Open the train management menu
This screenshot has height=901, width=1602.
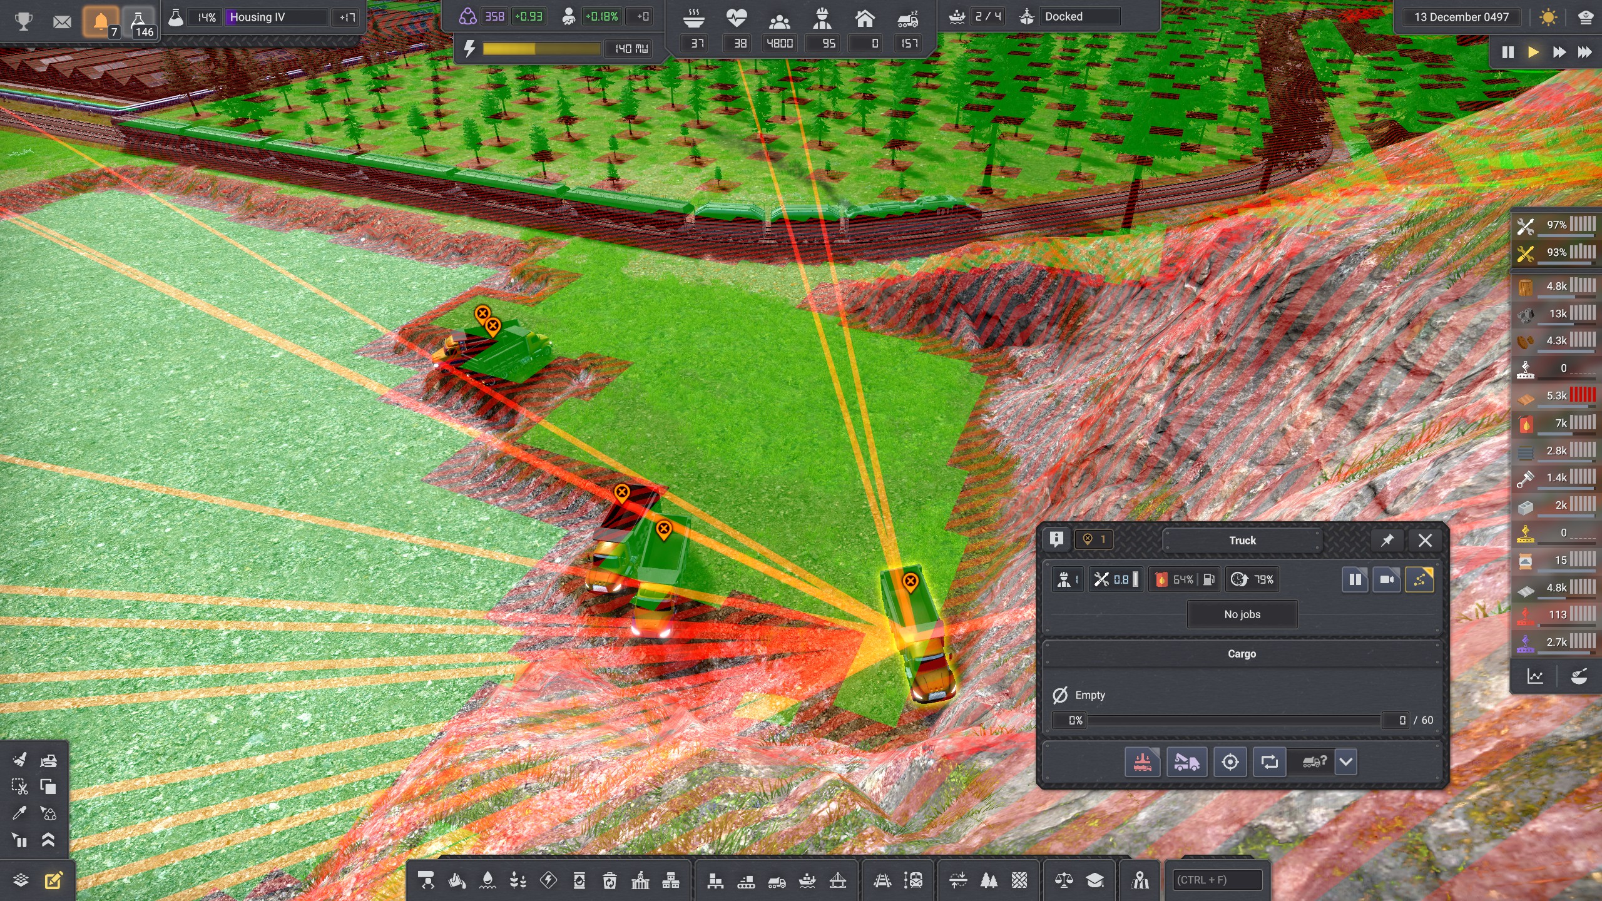coord(913,881)
